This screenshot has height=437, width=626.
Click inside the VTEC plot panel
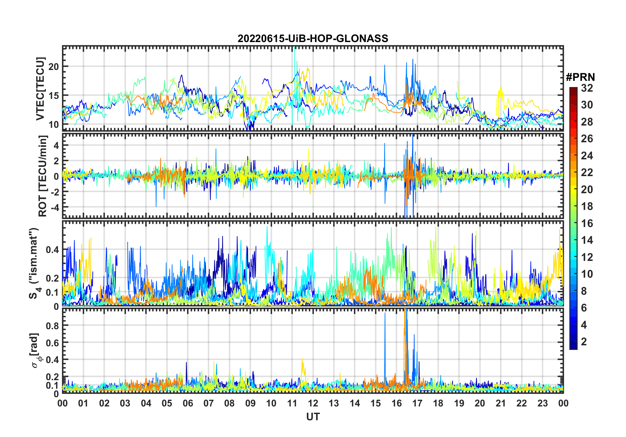click(x=313, y=88)
